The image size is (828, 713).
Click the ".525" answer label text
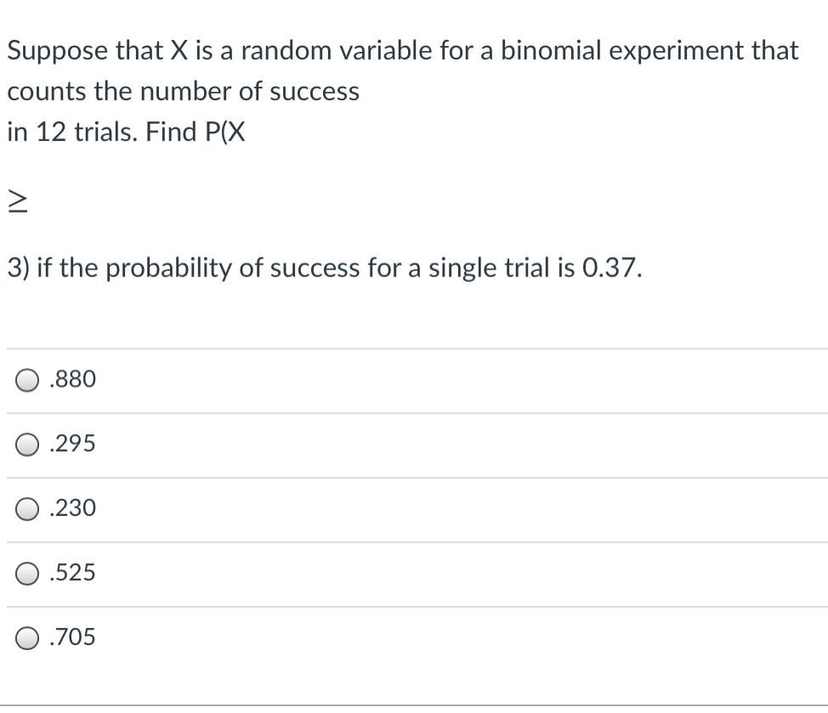[x=73, y=573]
